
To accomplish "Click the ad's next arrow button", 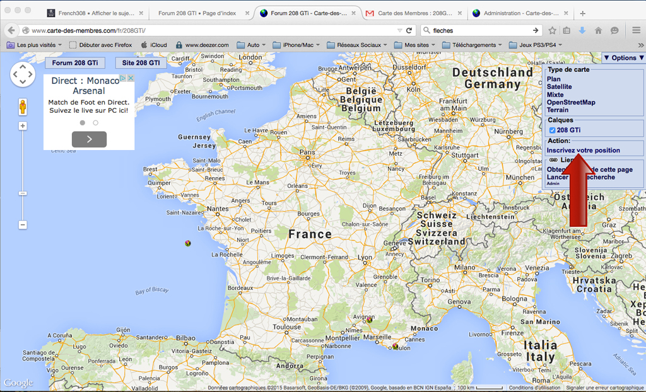I will [x=90, y=139].
